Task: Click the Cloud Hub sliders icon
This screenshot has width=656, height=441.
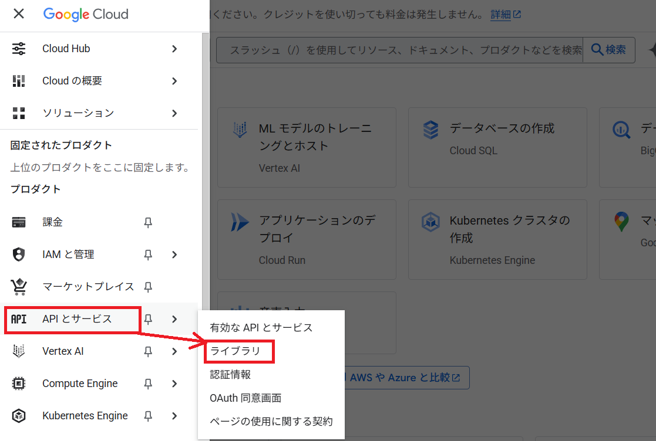Action: 18,49
